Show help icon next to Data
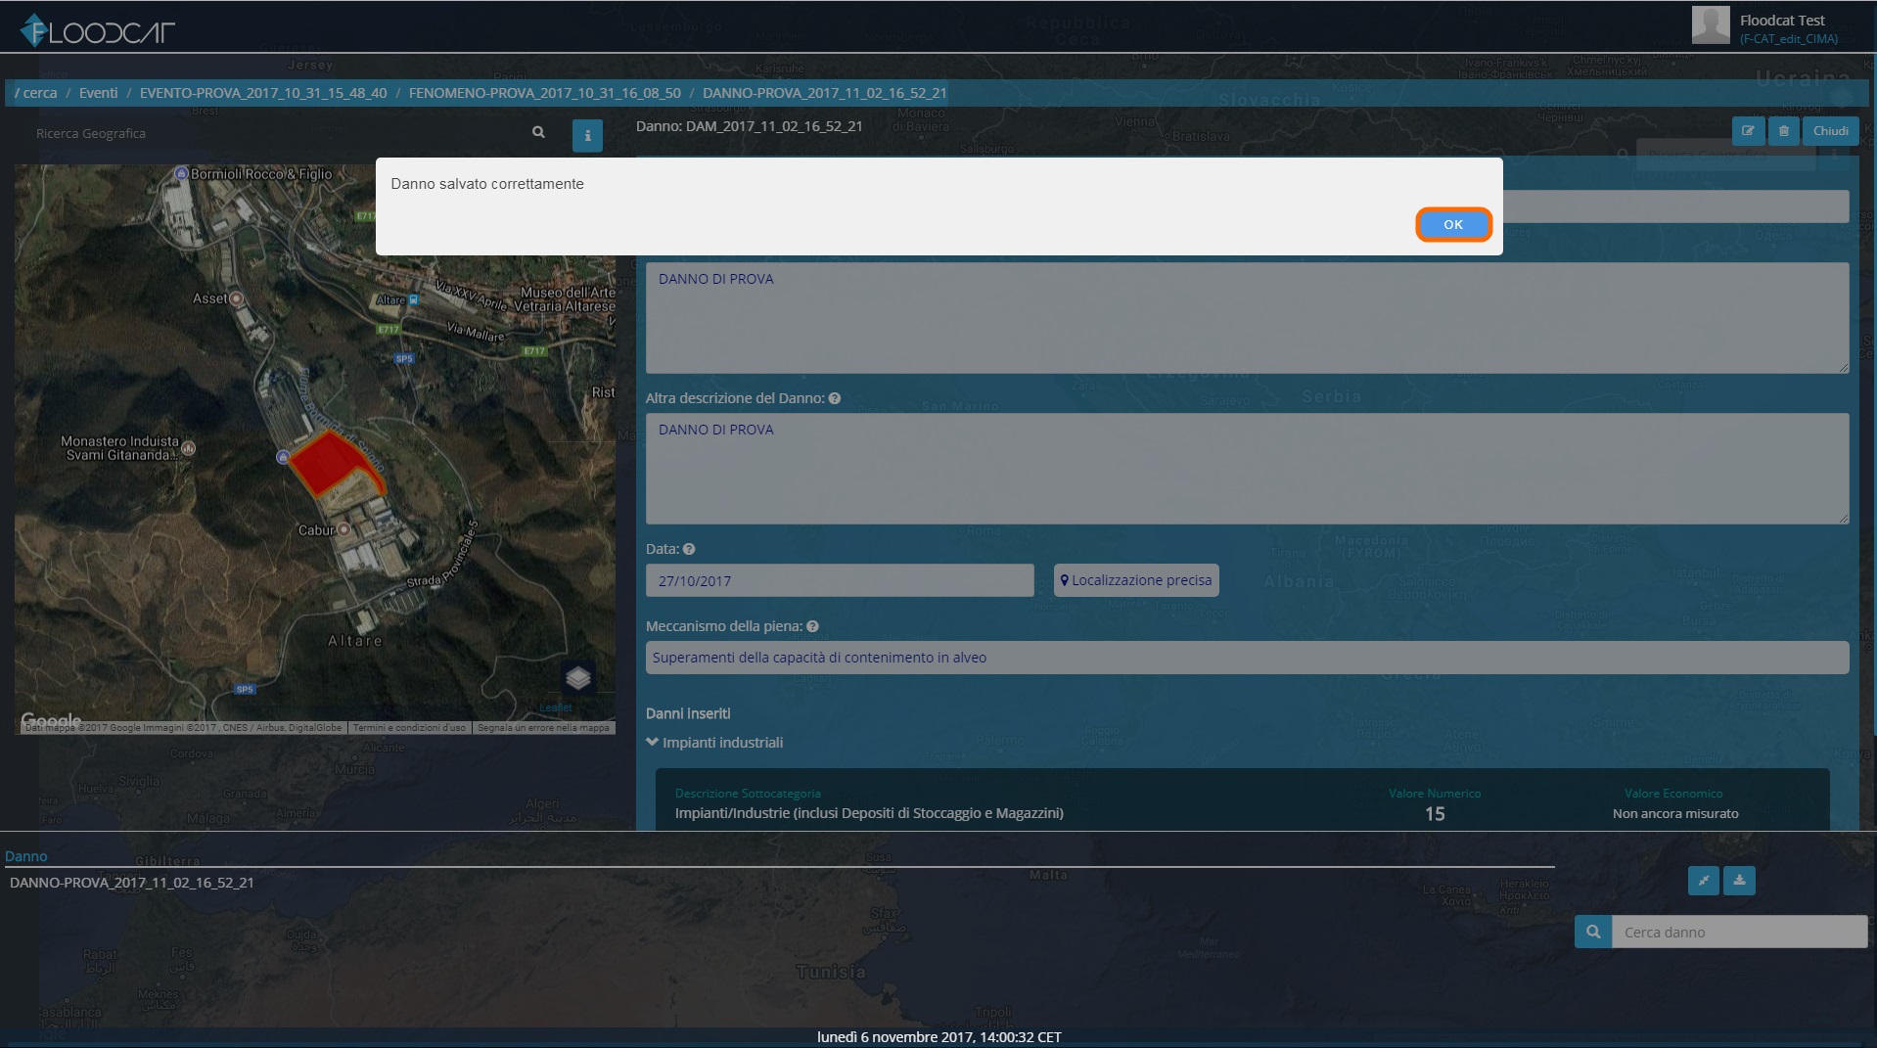The image size is (1877, 1048). (x=689, y=549)
